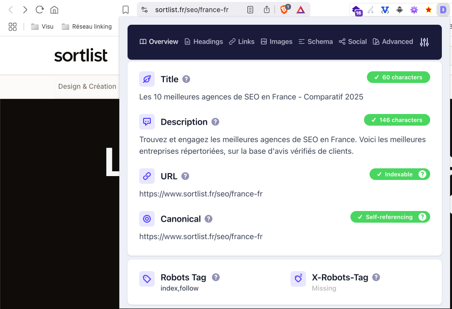Open the red star extension icon
Viewport: 452px width, 309px height.
coord(429,10)
